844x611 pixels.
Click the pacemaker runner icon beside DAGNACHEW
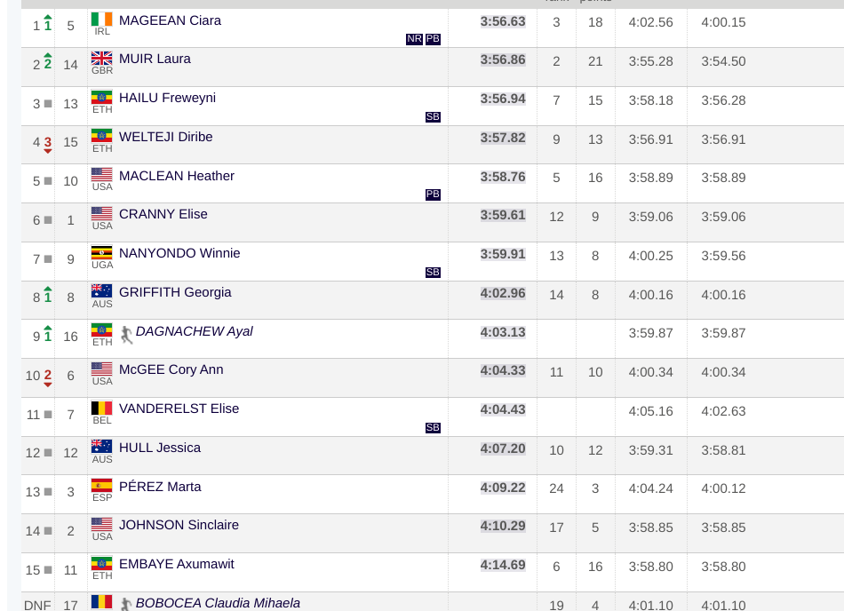pyautogui.click(x=126, y=334)
